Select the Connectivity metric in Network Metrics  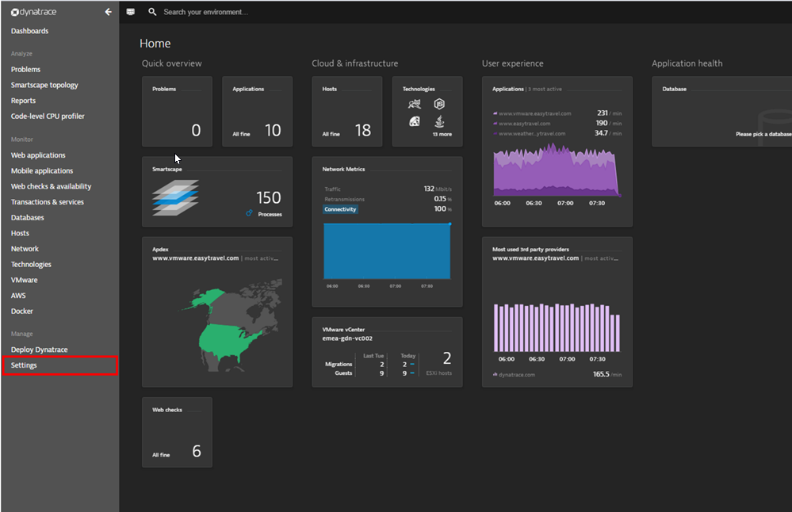(x=340, y=209)
